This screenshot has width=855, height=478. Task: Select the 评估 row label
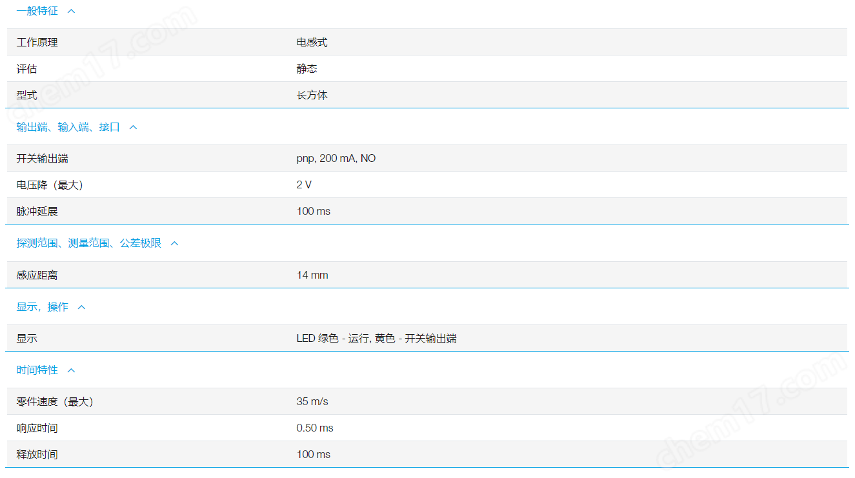(27, 69)
